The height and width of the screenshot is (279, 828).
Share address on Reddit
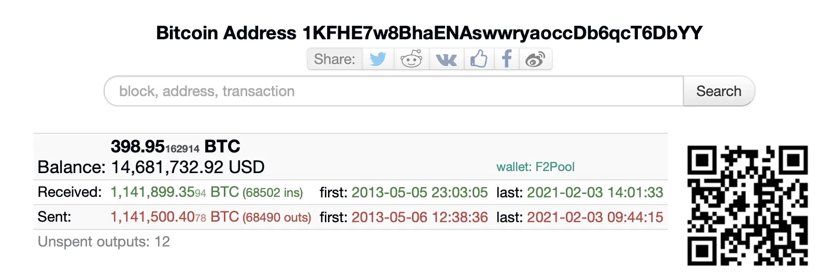pos(411,59)
